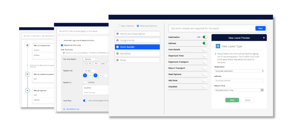This screenshot has width=294, height=128.
Task: Enable the Host Details toggle
Action: click(x=205, y=50)
